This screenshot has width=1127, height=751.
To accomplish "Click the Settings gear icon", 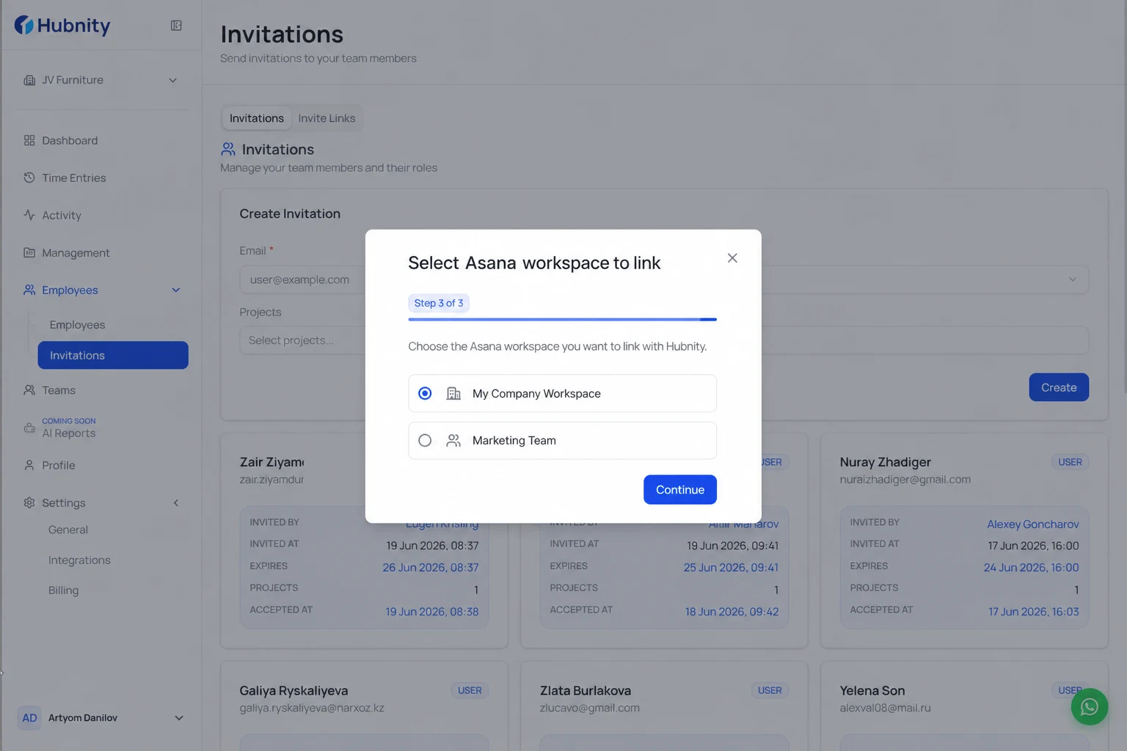I will [29, 502].
